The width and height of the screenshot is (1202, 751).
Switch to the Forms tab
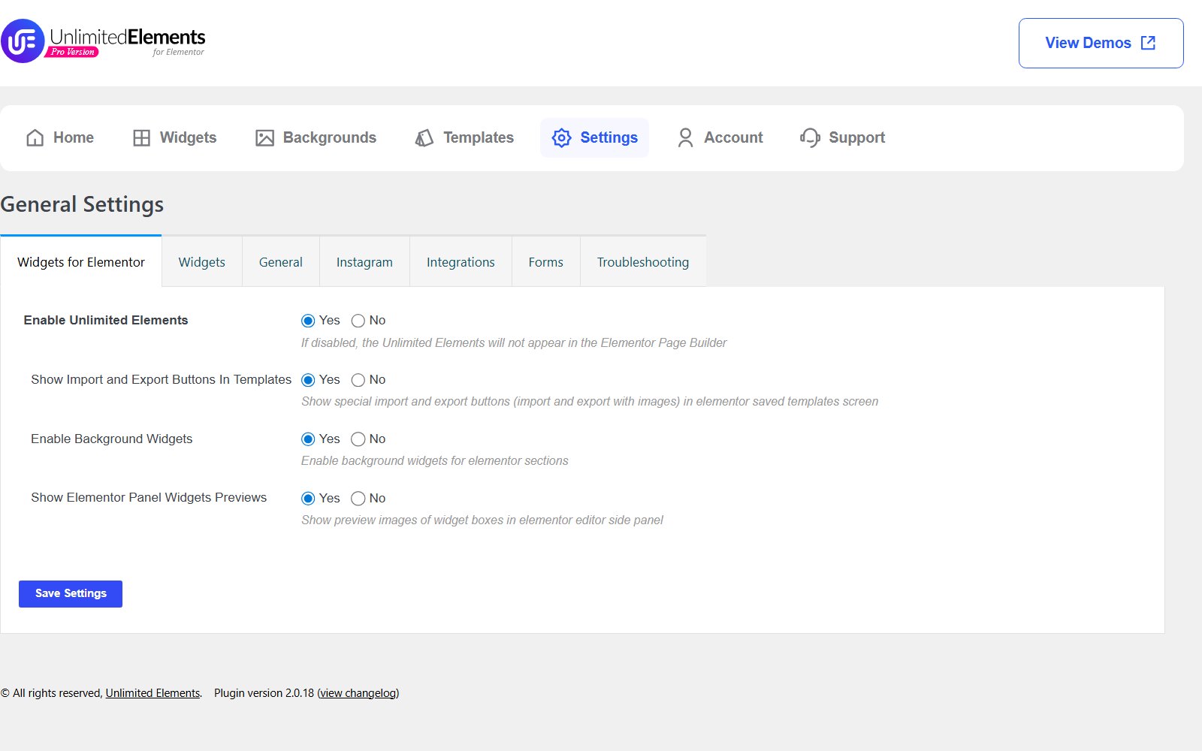click(546, 262)
